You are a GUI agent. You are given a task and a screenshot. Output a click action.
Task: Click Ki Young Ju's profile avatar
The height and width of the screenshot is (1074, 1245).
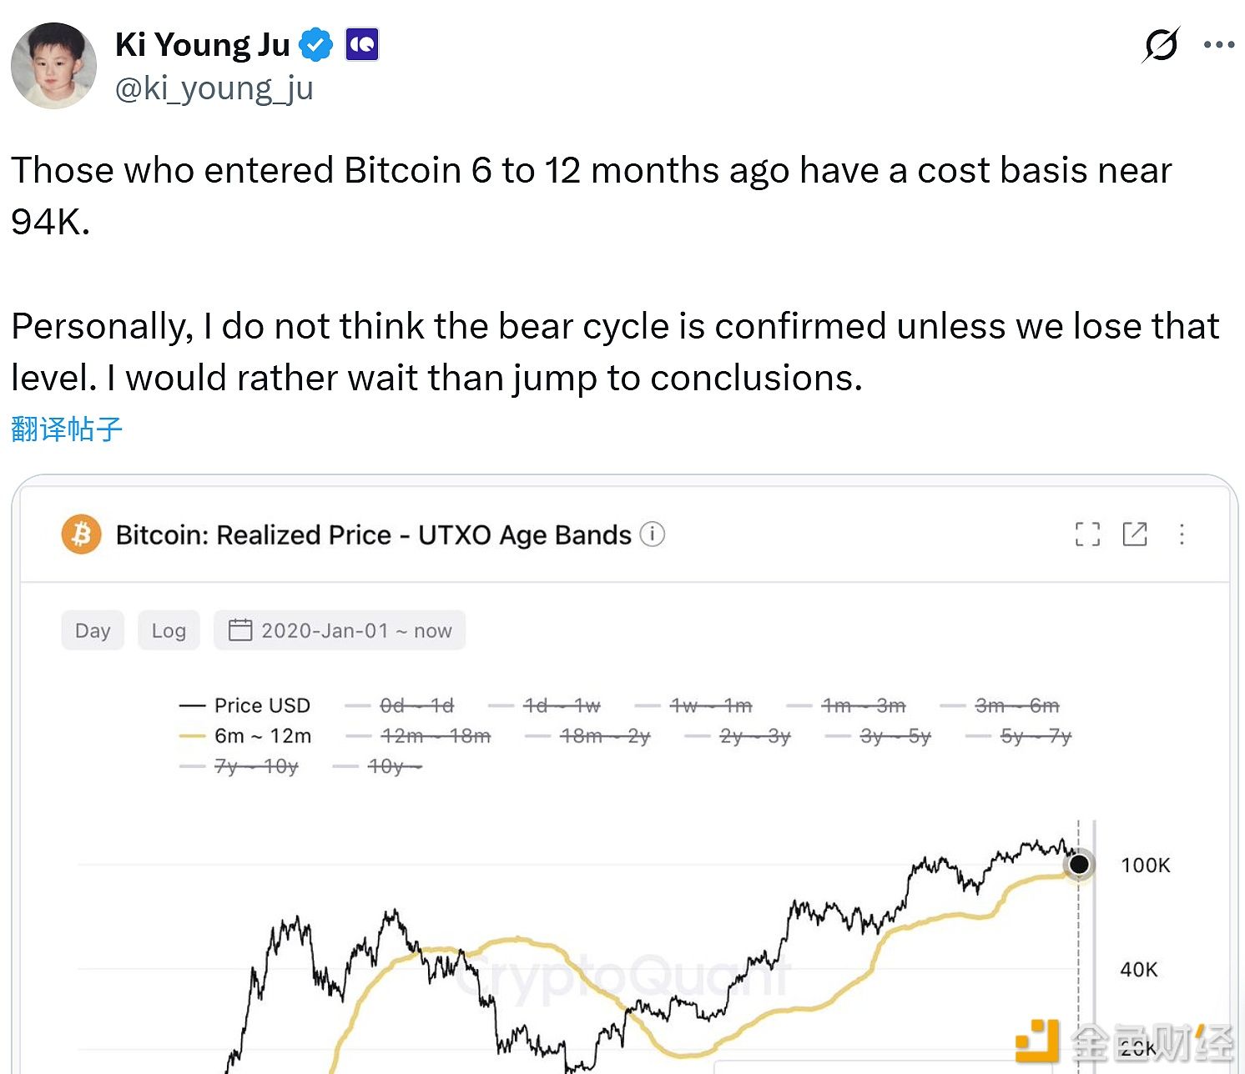point(53,66)
